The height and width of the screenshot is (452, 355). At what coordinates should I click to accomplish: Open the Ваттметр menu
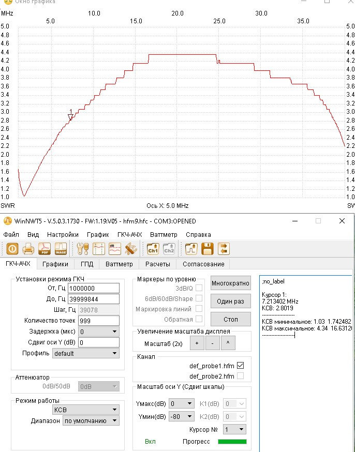click(164, 235)
